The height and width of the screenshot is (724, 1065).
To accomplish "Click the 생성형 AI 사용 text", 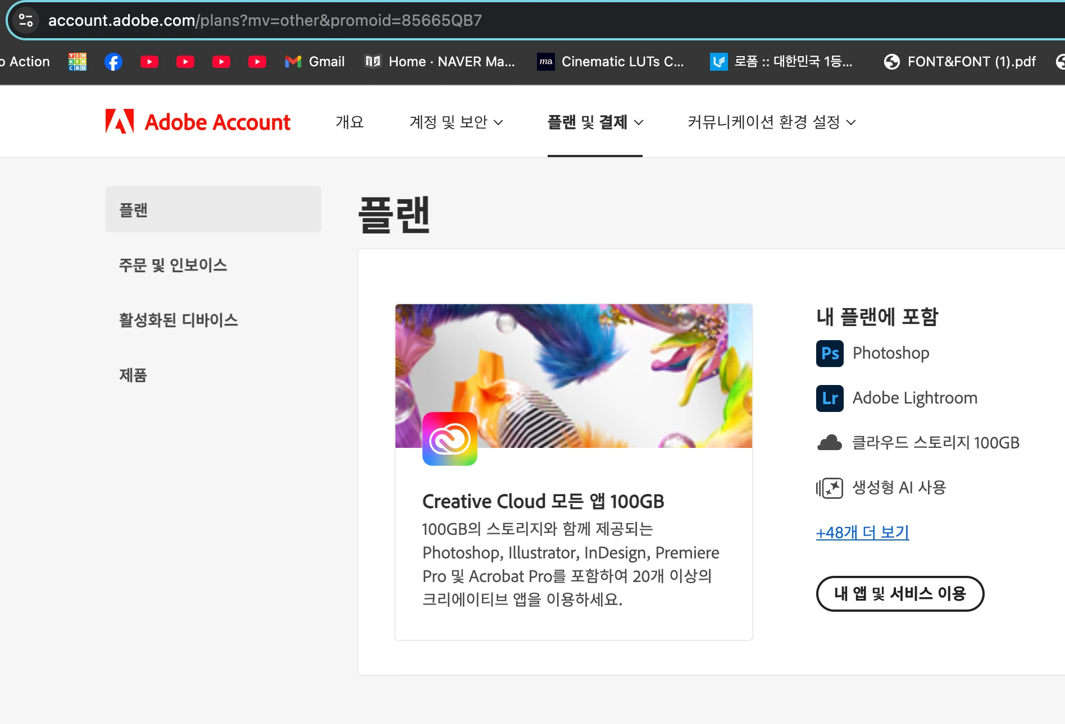I will pyautogui.click(x=899, y=488).
